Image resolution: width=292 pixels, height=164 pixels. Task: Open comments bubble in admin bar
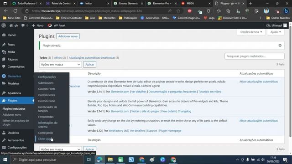coord(25,26)
